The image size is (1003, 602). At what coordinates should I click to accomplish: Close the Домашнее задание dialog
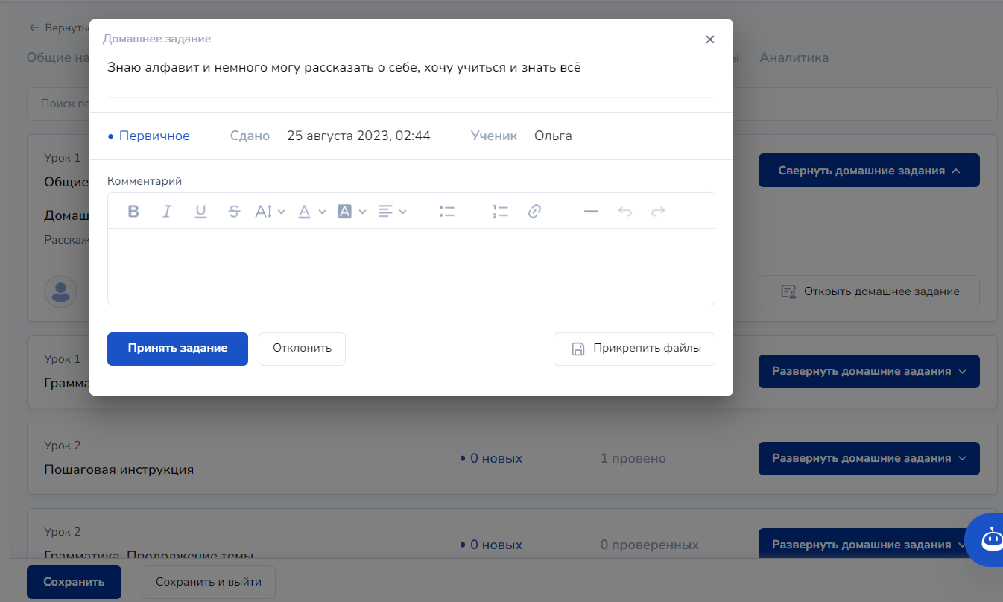[710, 39]
